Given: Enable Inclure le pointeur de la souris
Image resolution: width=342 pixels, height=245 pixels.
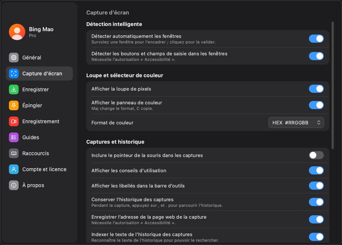Looking at the screenshot, I should click(x=316, y=155).
